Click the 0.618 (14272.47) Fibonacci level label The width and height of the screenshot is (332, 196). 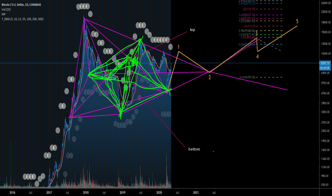247,35
